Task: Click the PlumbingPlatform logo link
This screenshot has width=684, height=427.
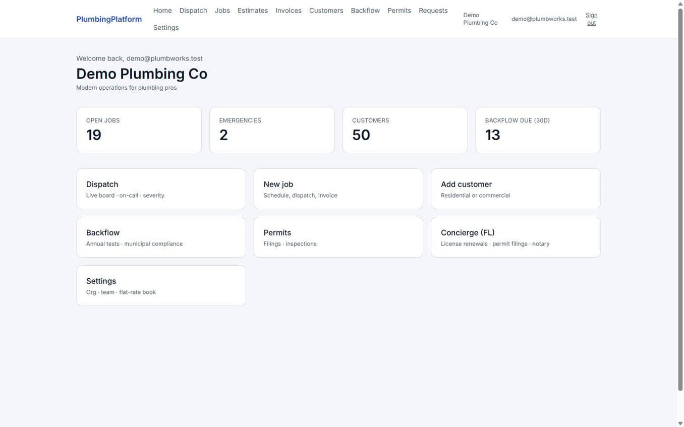Action: (109, 19)
